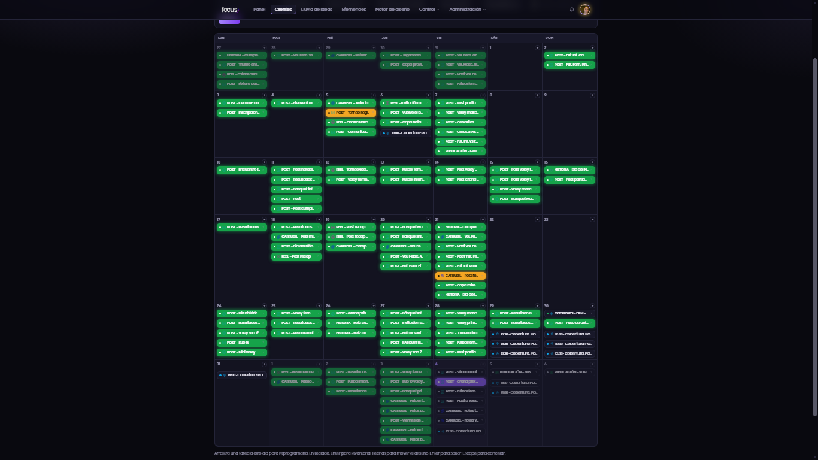
Task: Open the Lluvia de ideas tab
Action: (316, 10)
